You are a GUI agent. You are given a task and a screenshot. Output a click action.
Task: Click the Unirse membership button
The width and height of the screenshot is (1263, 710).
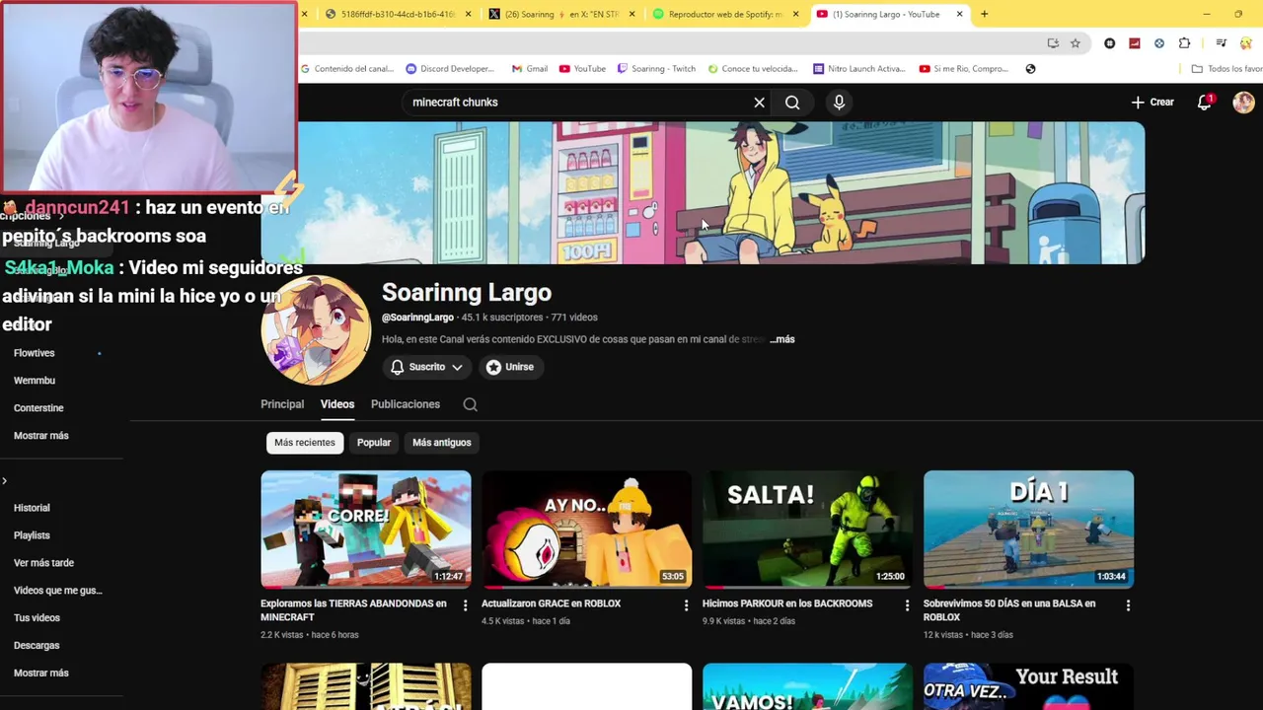click(x=509, y=367)
